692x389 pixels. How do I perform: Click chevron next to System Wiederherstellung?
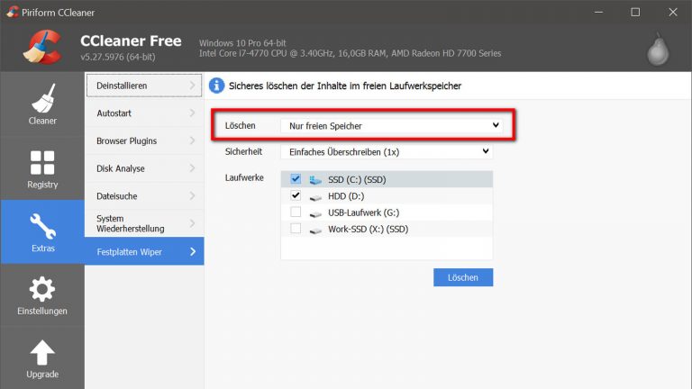[193, 223]
